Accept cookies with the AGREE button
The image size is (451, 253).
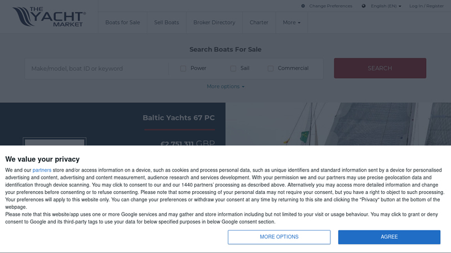click(x=389, y=237)
